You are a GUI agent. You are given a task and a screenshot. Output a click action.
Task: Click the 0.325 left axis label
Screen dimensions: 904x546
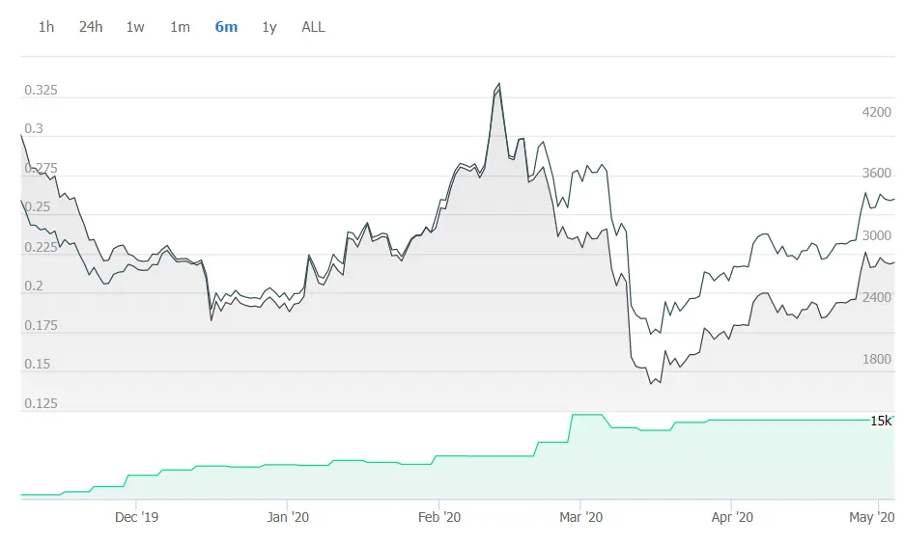click(x=41, y=90)
